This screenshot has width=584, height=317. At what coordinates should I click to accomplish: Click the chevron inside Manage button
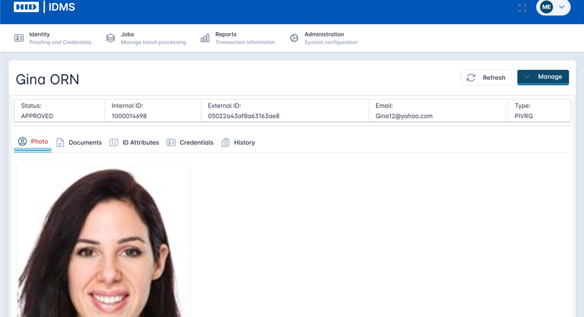tap(526, 77)
